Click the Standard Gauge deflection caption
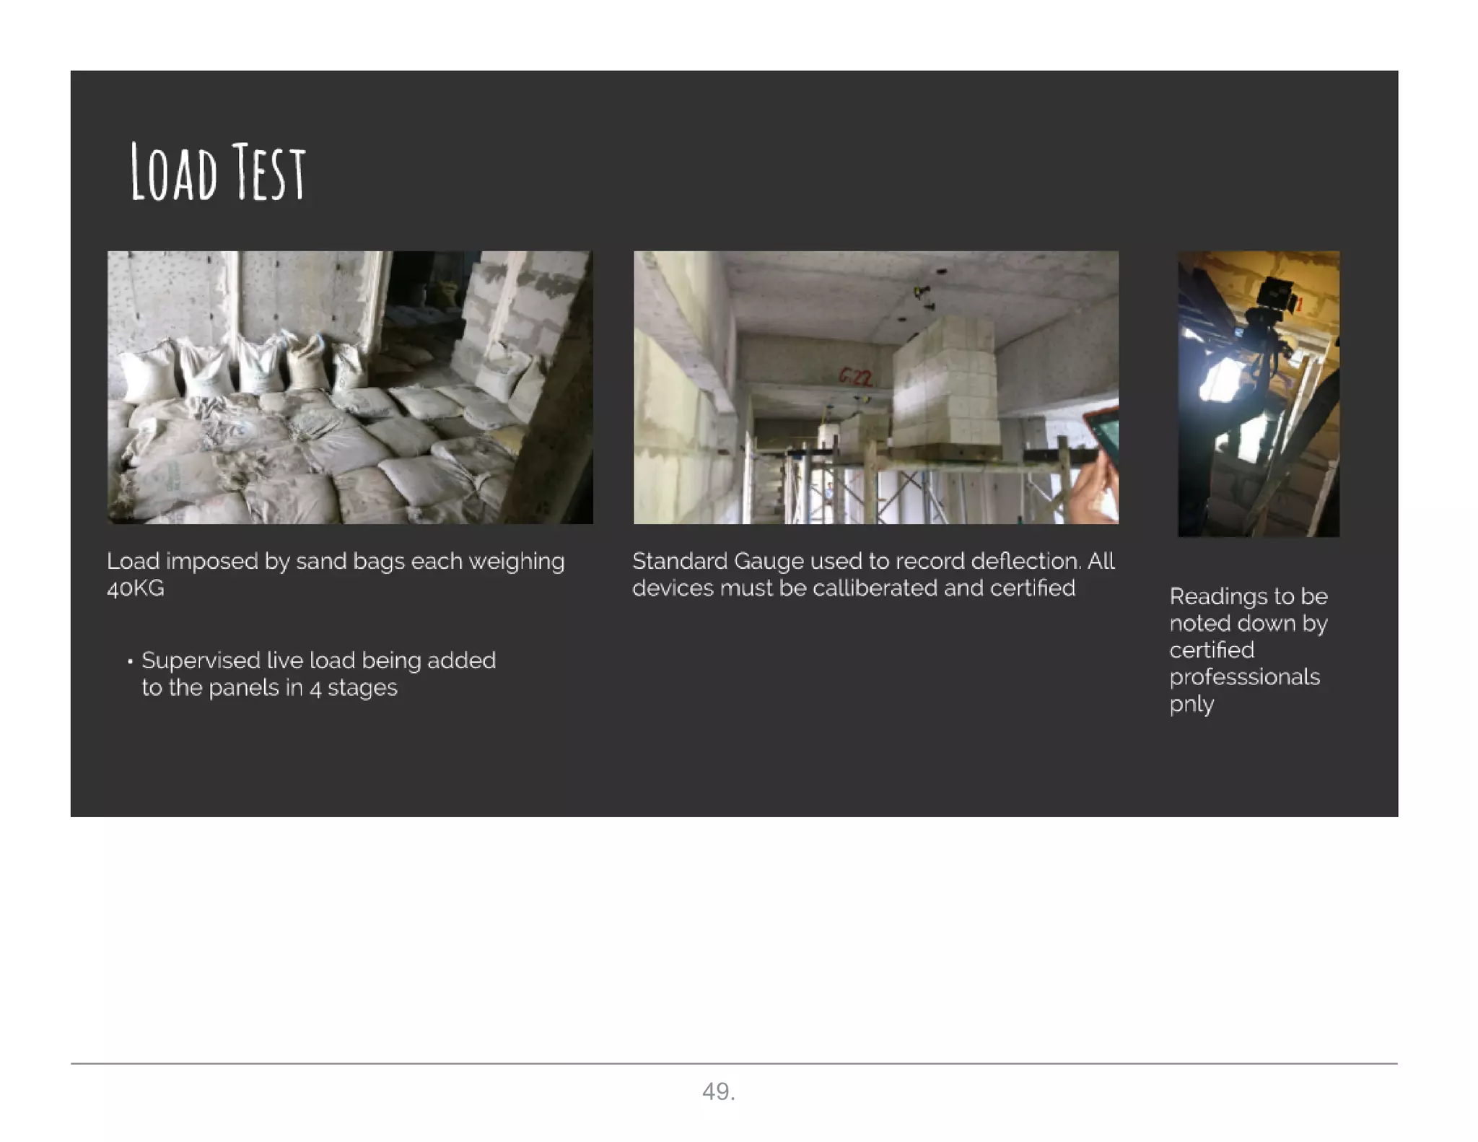This screenshot has width=1478, height=1142. coord(873,574)
